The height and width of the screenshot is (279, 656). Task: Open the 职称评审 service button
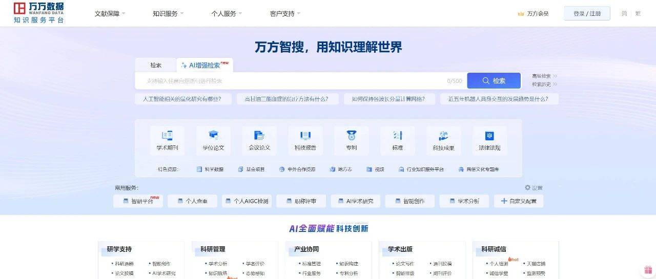tap(301, 201)
